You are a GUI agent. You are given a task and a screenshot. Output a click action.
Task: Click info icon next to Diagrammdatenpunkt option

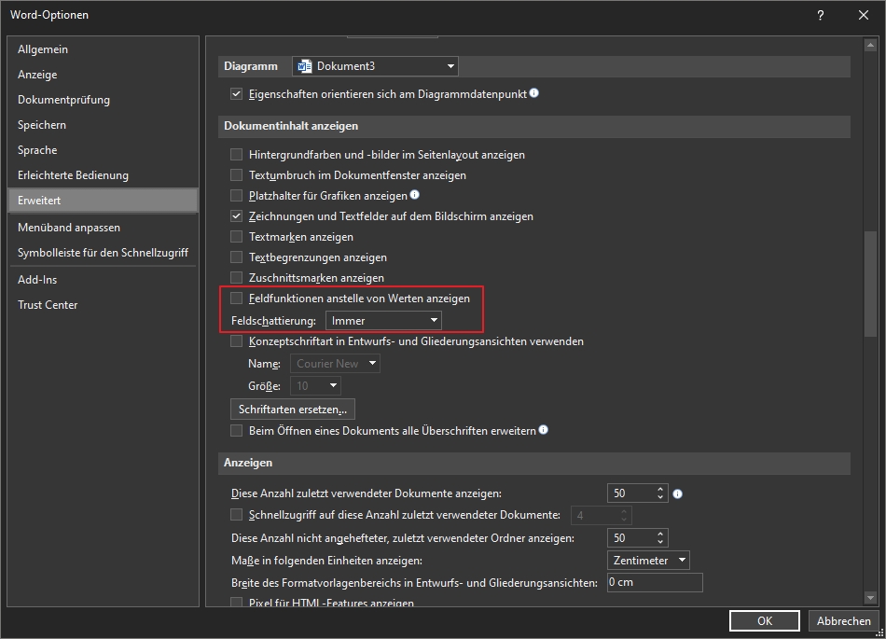pyautogui.click(x=534, y=93)
